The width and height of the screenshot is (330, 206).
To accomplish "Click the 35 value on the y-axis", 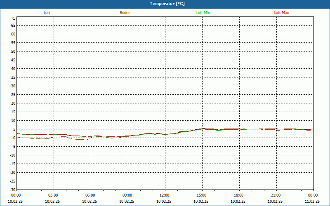I will [x=13, y=77].
